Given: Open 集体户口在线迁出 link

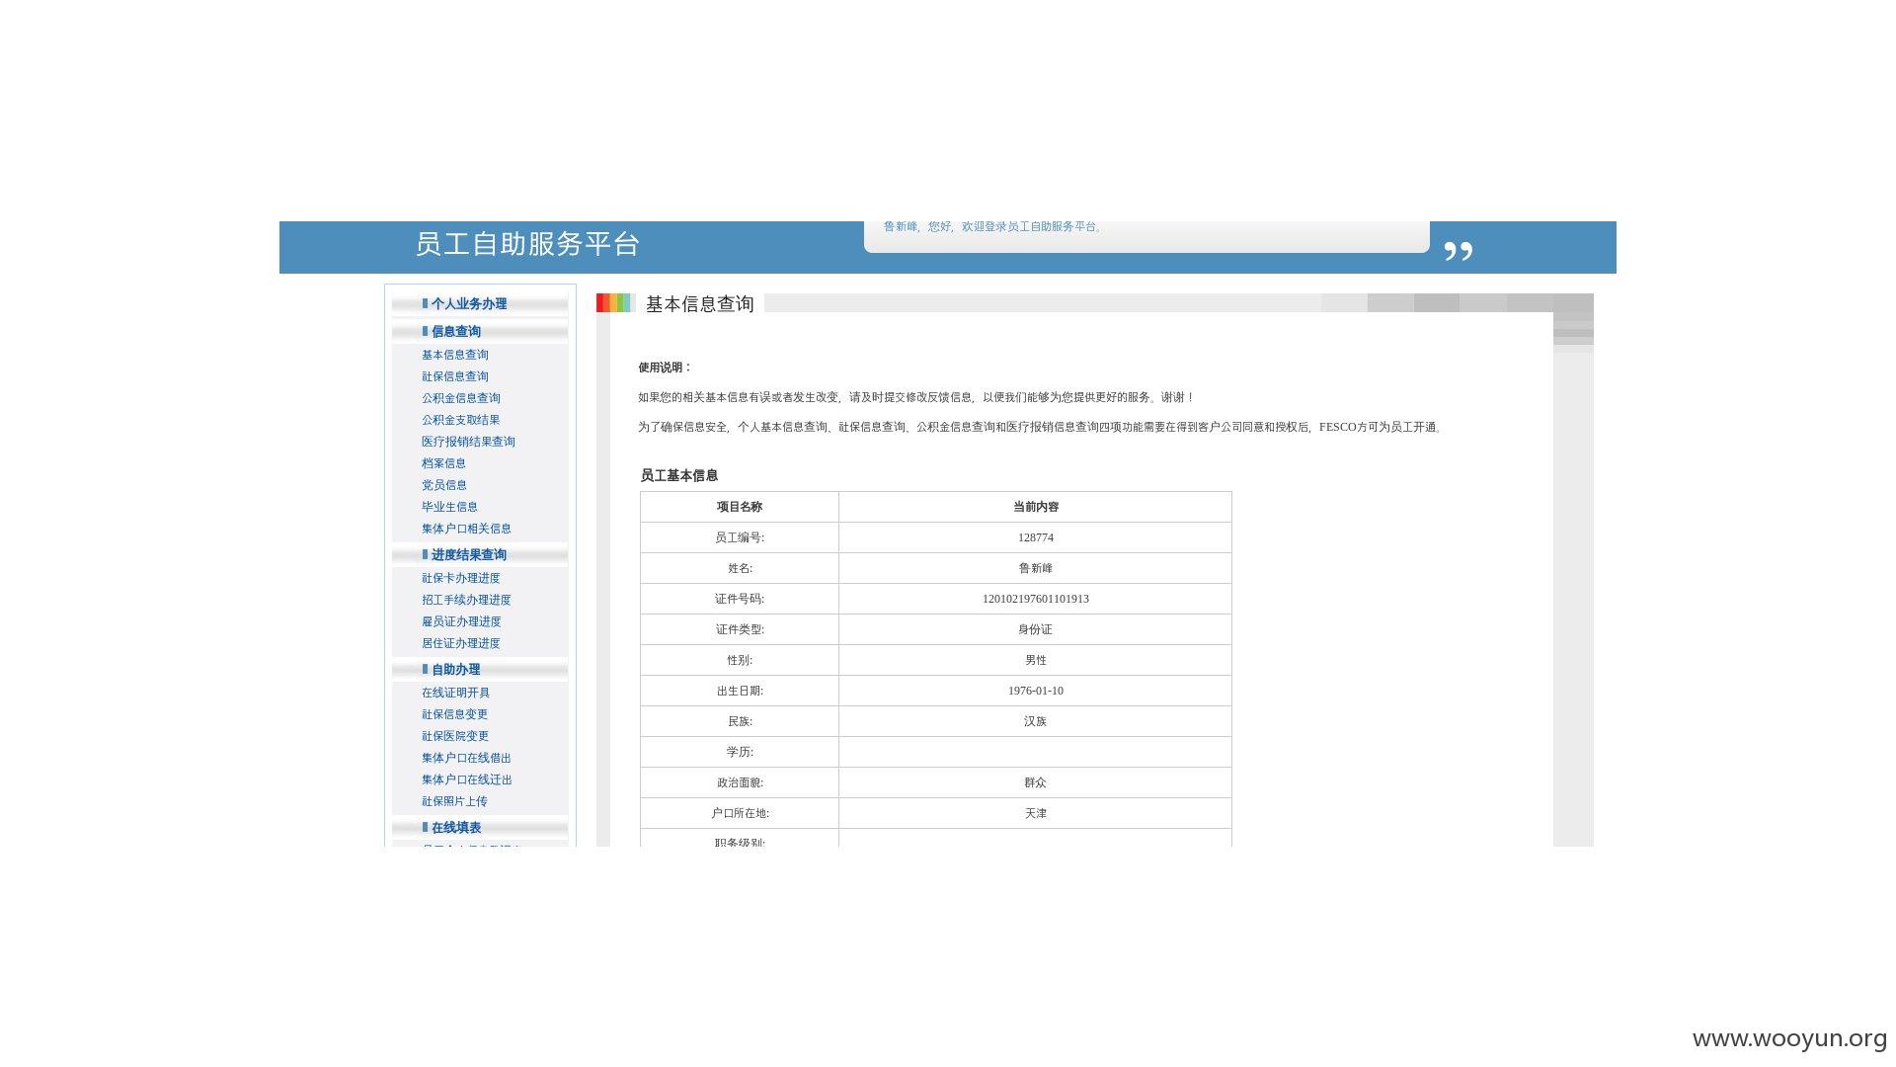Looking at the screenshot, I should click(x=467, y=780).
